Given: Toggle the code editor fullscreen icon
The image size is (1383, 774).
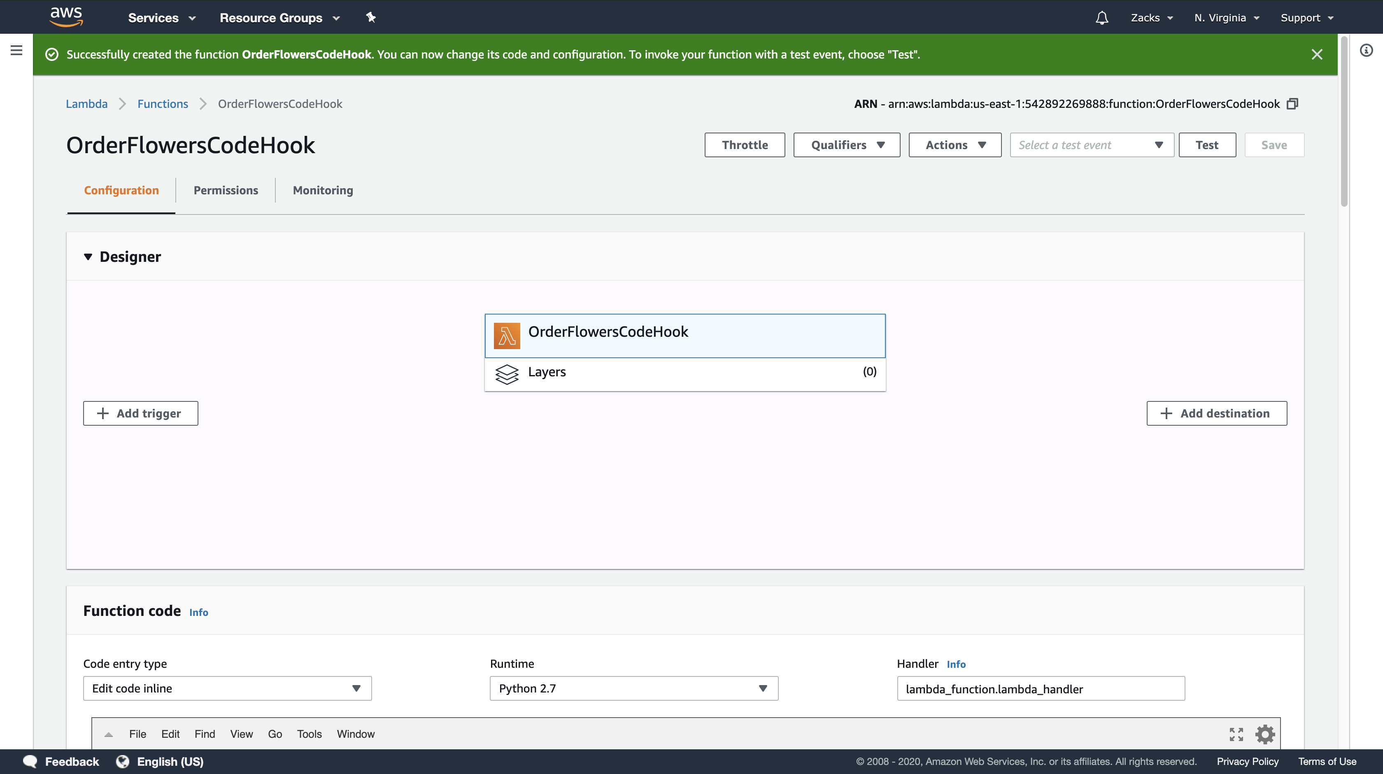Looking at the screenshot, I should click(1236, 734).
